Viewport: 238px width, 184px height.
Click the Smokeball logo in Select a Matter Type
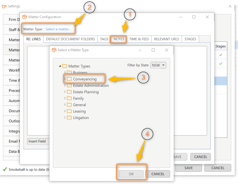point(54,50)
